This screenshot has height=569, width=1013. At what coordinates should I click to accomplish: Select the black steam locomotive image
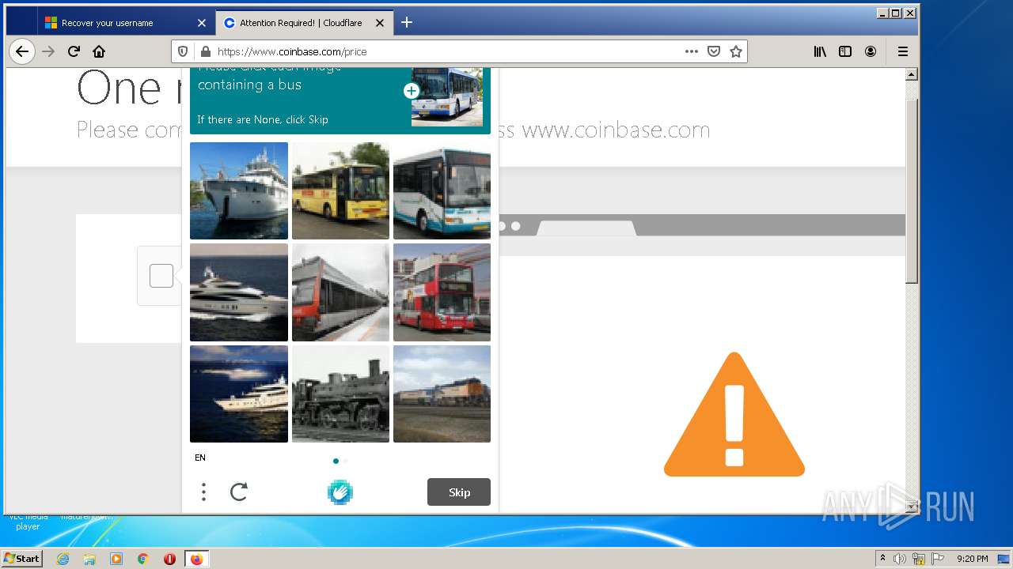coord(340,394)
